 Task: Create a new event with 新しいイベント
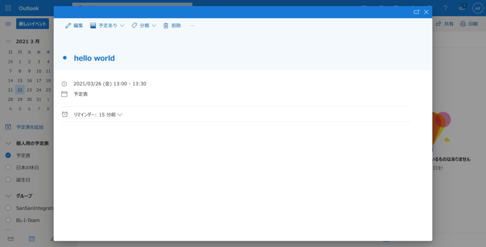[x=33, y=24]
